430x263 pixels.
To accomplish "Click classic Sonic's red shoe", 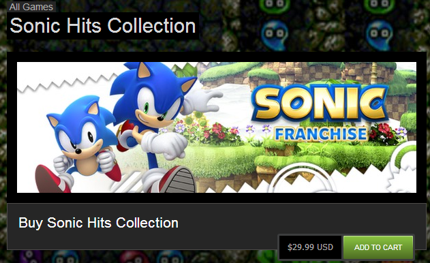I will tap(52, 180).
